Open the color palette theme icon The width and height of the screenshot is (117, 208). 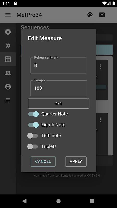(90, 15)
